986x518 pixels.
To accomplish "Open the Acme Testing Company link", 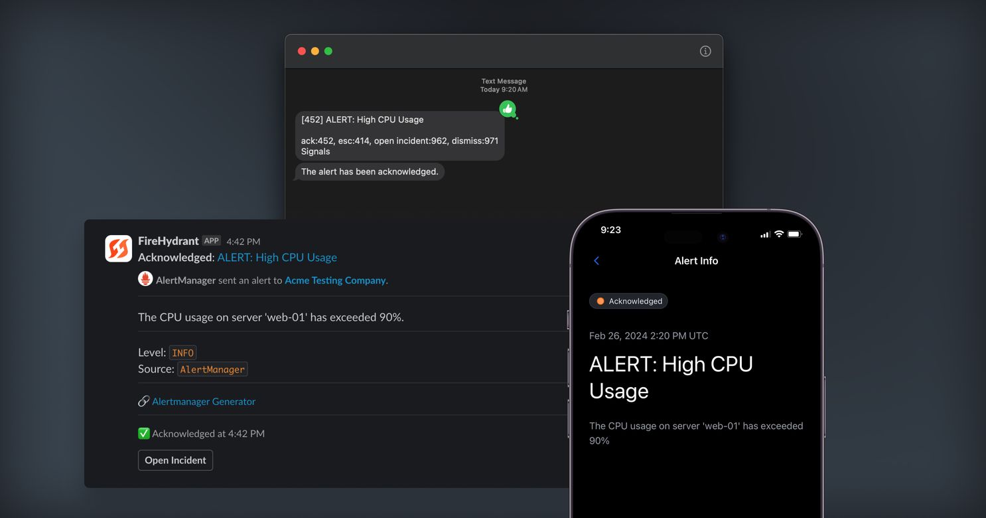I will (x=335, y=280).
